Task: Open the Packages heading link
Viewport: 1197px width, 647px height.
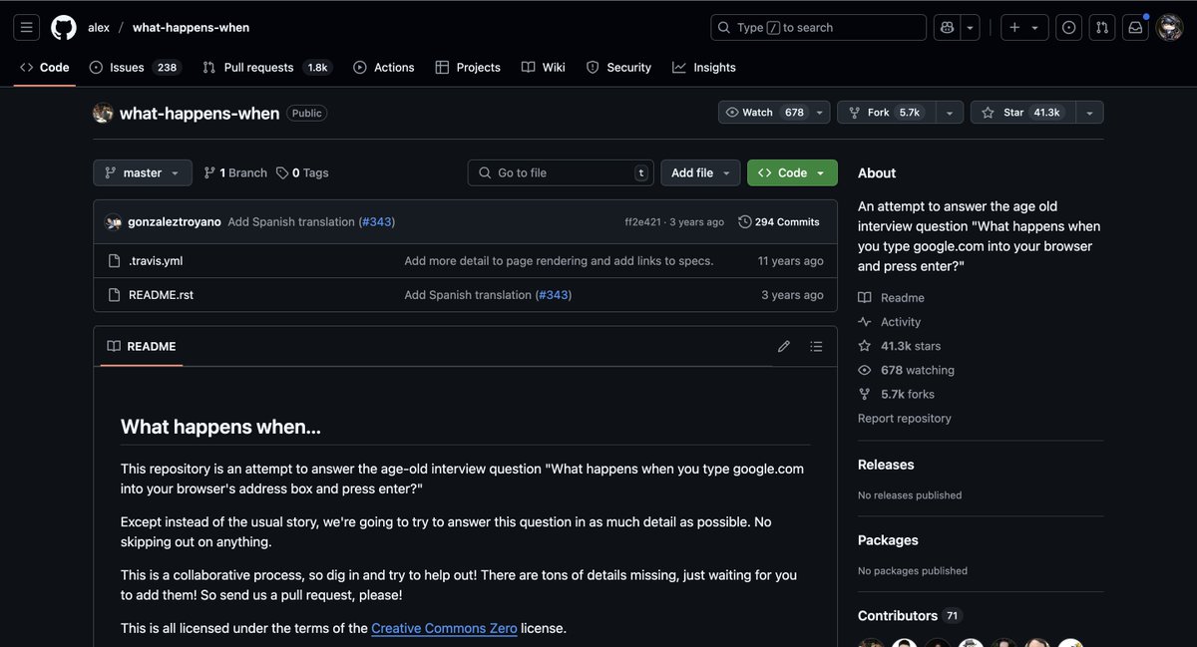Action: tap(888, 540)
